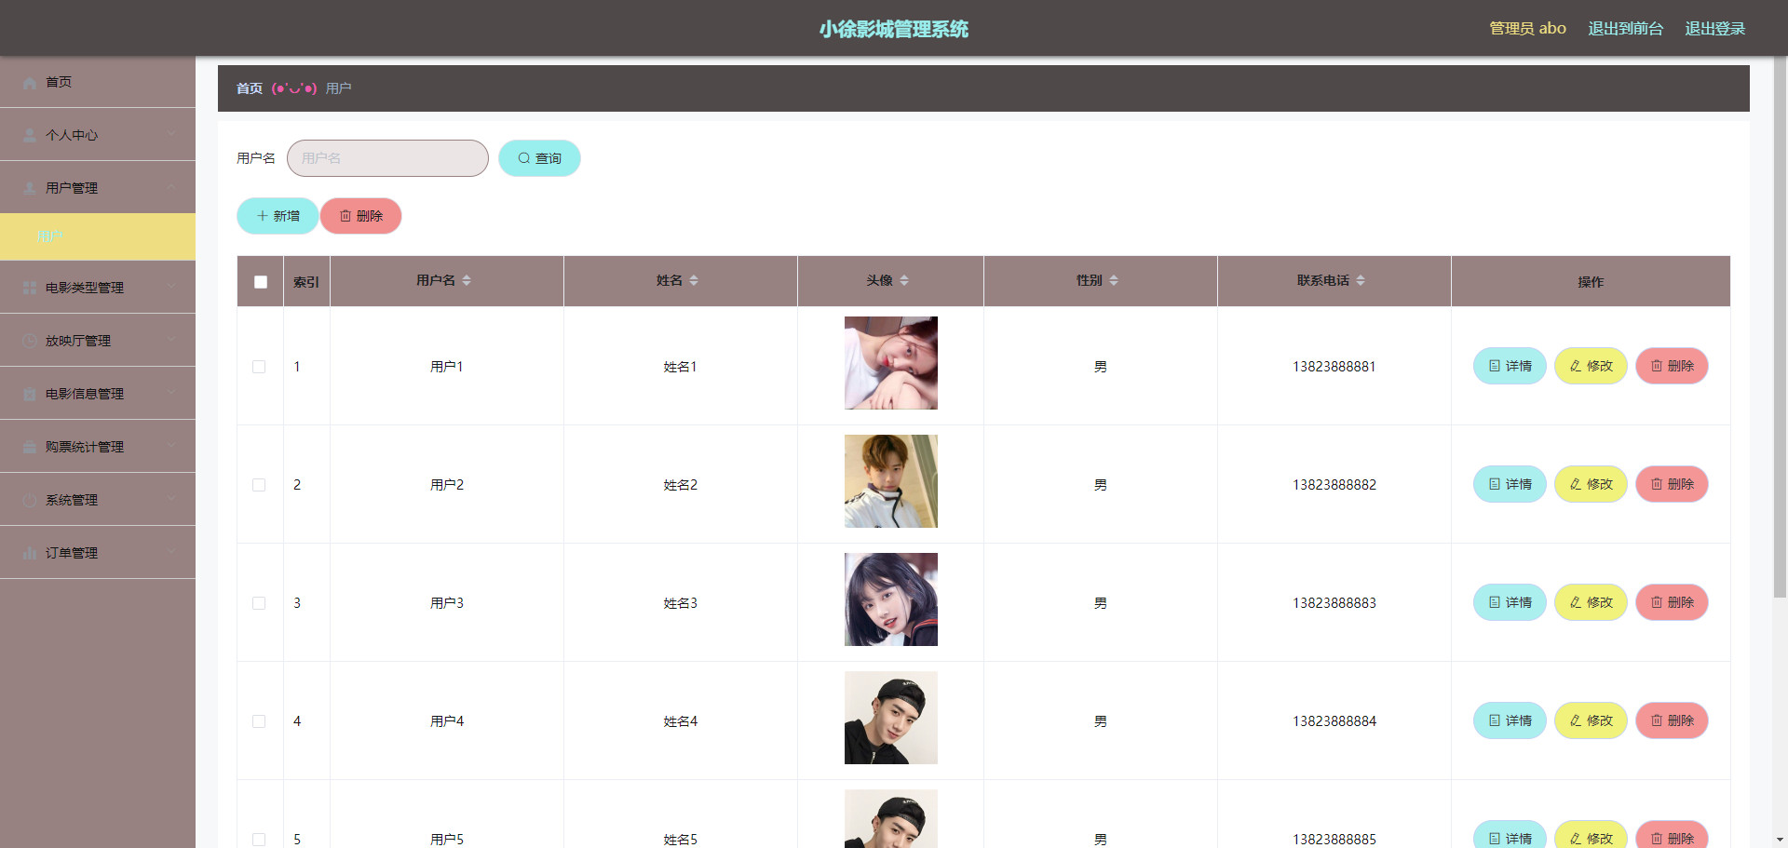The width and height of the screenshot is (1788, 848).
Task: Click the 电影类型管理 grid icon
Action: click(30, 289)
